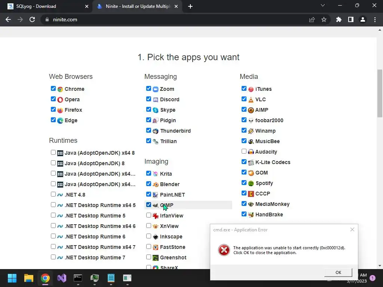Go back to the previous page
This screenshot has width=383, height=287.
point(8,19)
